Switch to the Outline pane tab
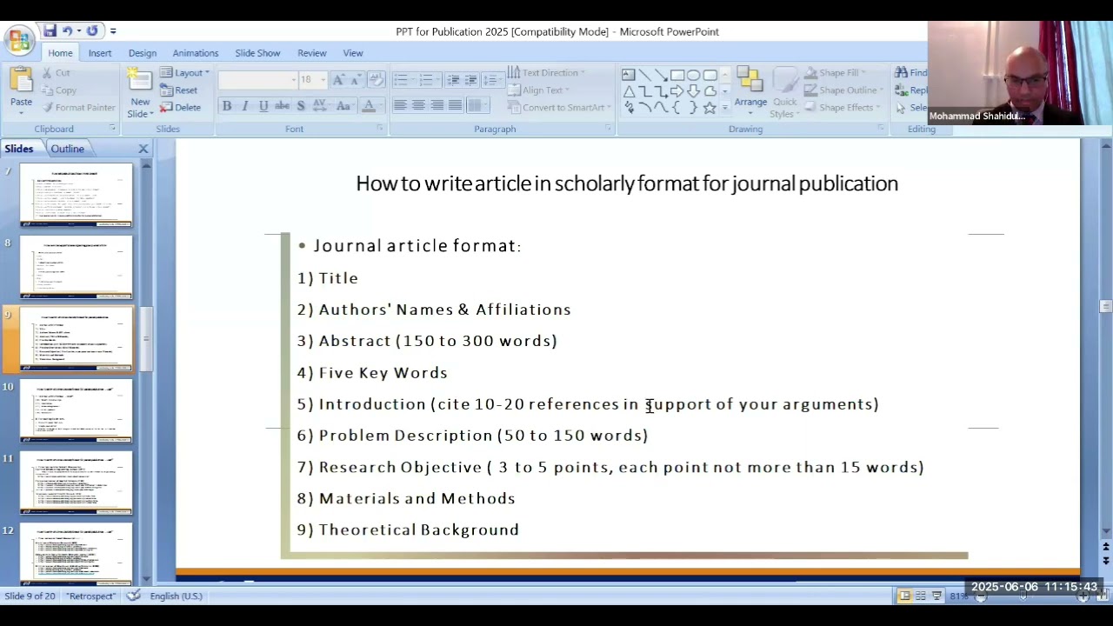 [x=67, y=149]
